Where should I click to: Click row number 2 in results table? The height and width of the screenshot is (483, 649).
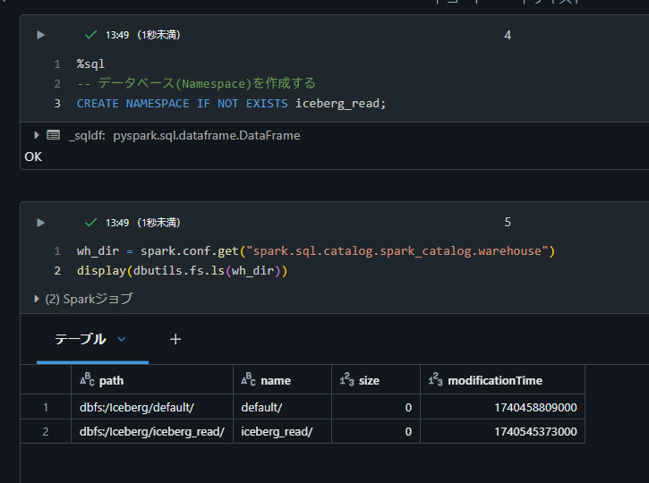point(46,431)
